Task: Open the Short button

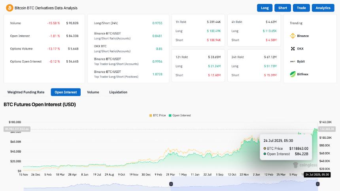Action: (x=283, y=8)
